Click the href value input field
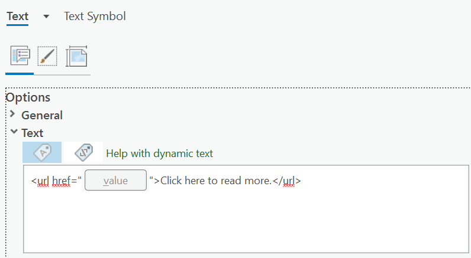This screenshot has width=471, height=258. [x=115, y=181]
